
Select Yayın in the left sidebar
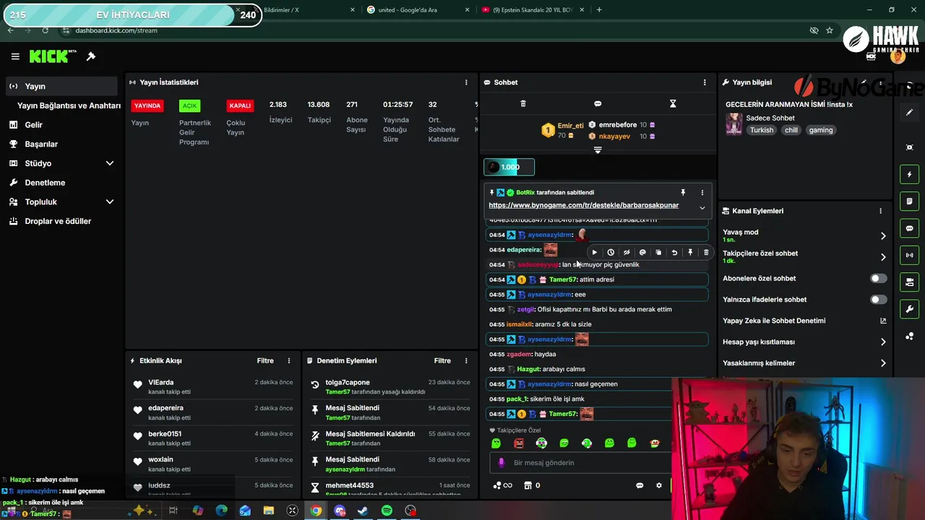pos(61,86)
